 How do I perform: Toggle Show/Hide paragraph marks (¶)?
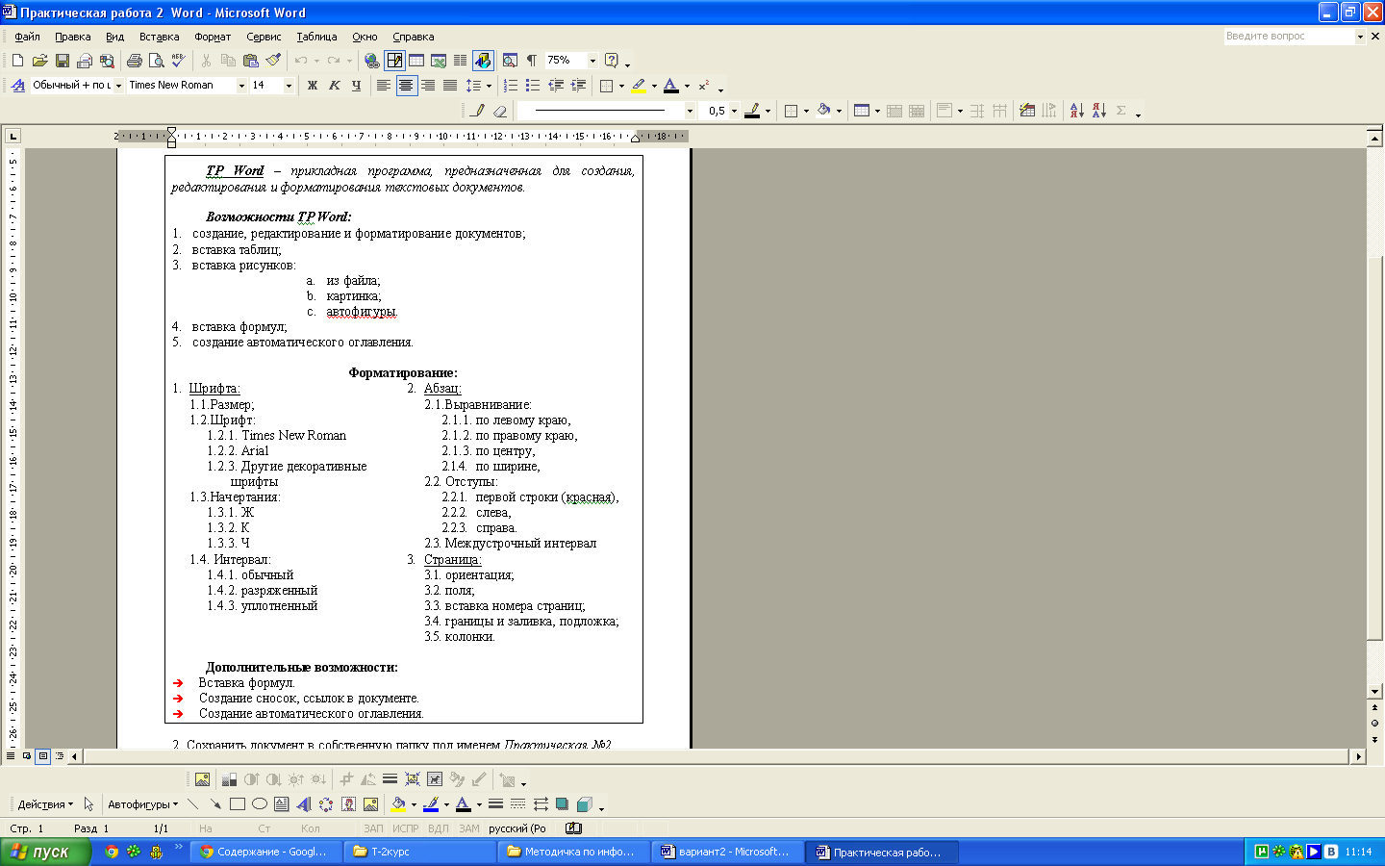pyautogui.click(x=532, y=61)
